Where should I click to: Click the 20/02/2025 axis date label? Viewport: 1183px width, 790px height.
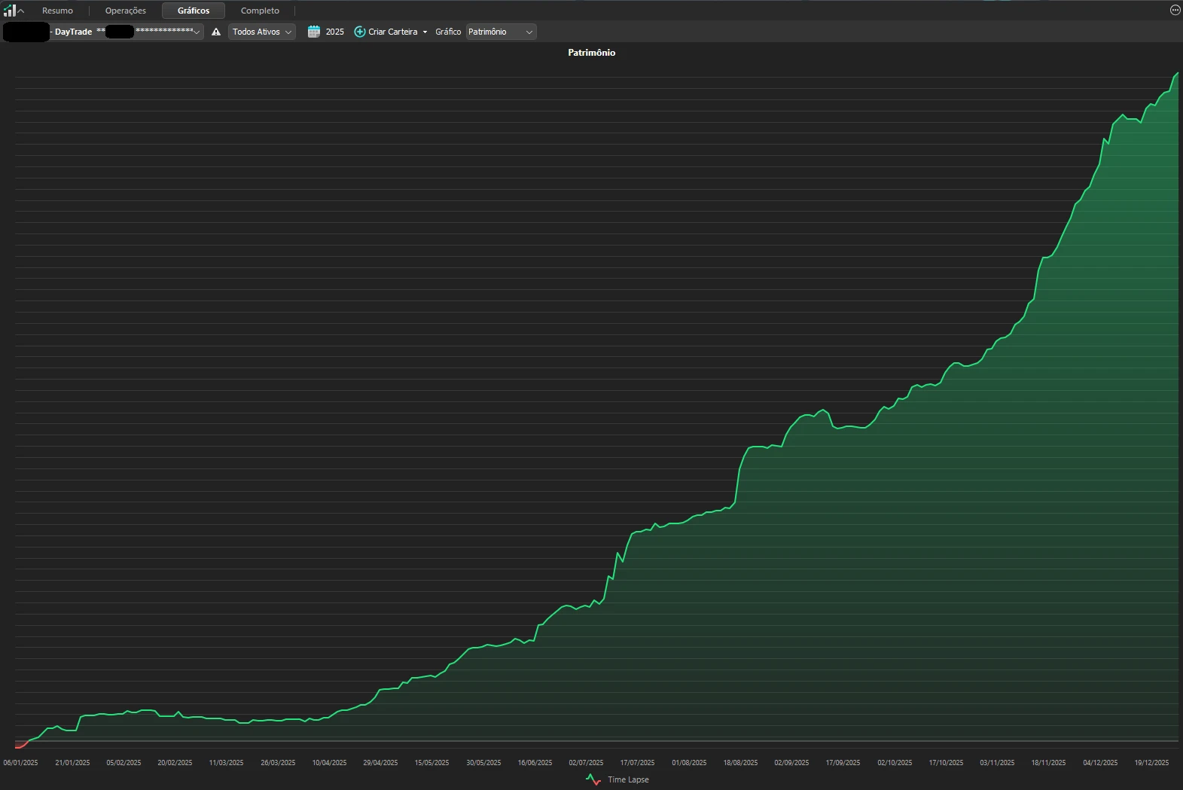(175, 762)
